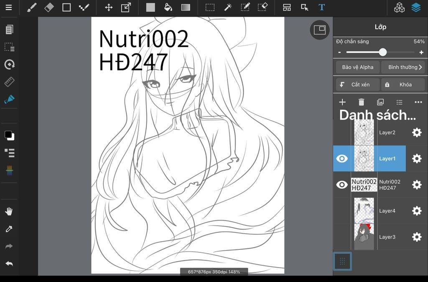The height and width of the screenshot is (282, 428).
Task: Select the Hand pan tool
Action: click(x=9, y=211)
